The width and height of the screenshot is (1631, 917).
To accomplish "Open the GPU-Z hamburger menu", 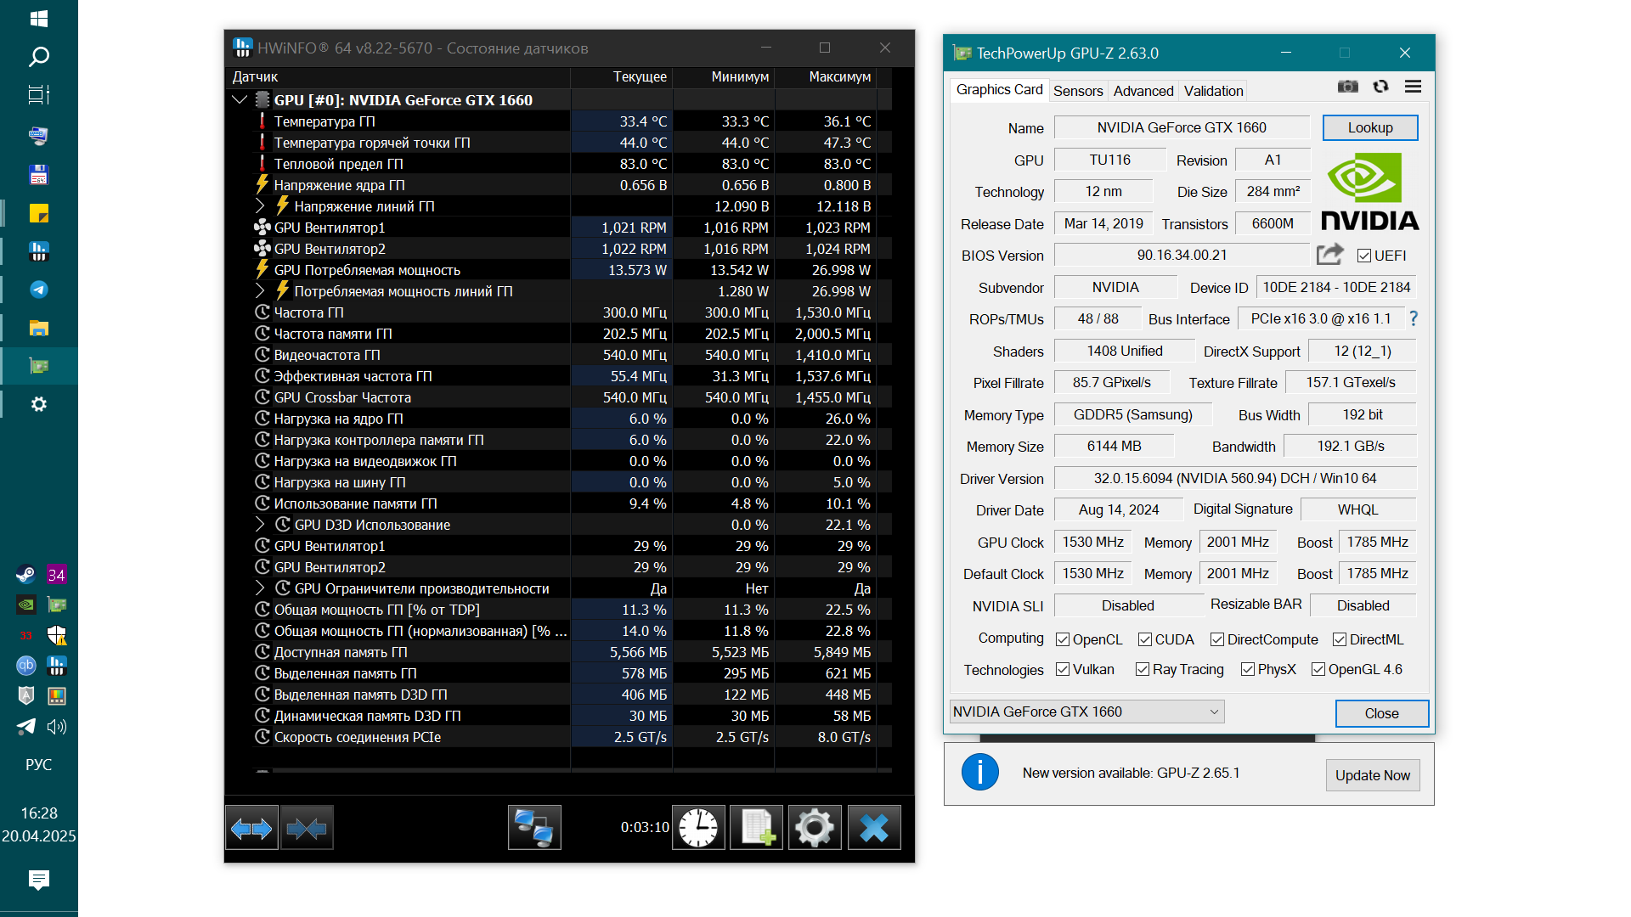I will [x=1413, y=87].
